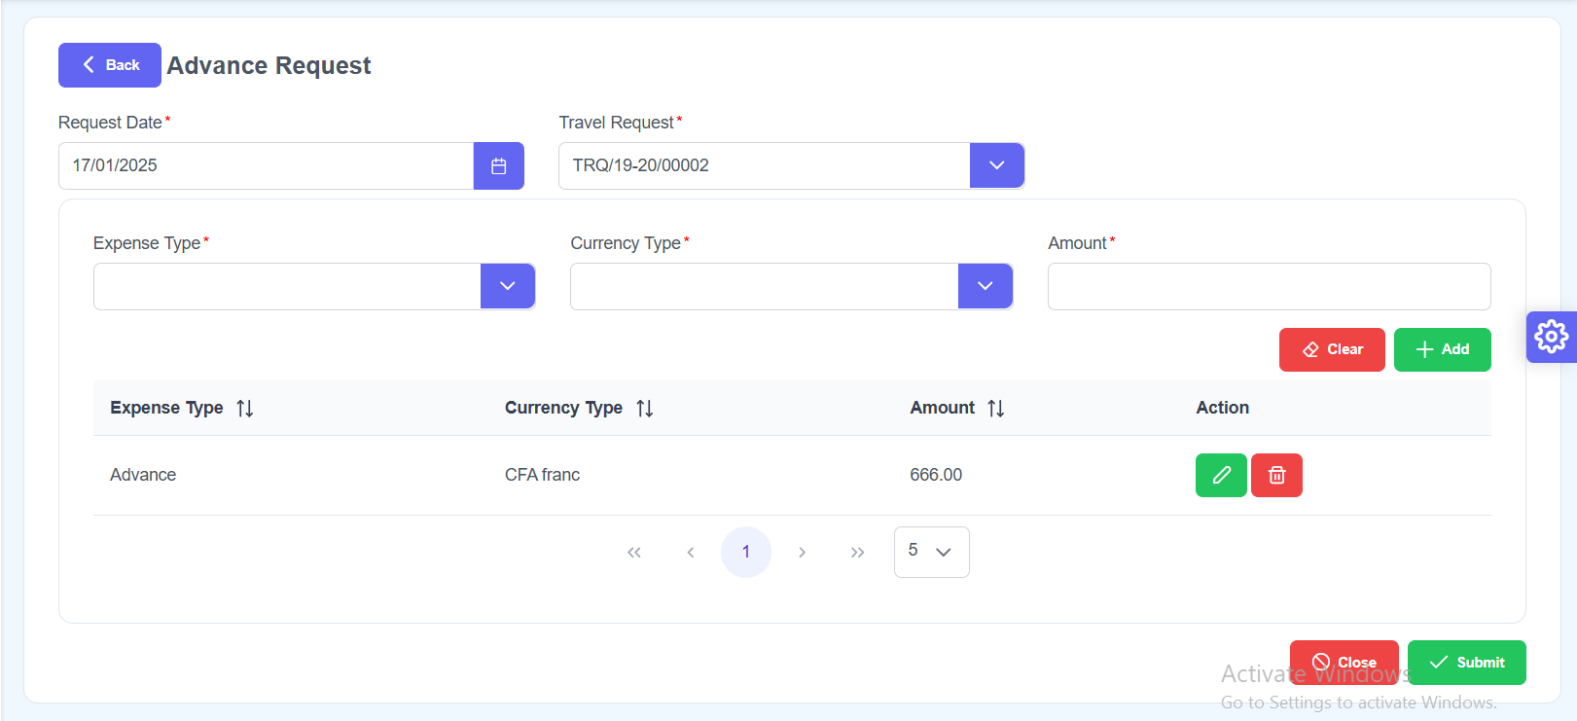Open the Request Date calendar picker
Screen dimensions: 1577x721
[498, 166]
